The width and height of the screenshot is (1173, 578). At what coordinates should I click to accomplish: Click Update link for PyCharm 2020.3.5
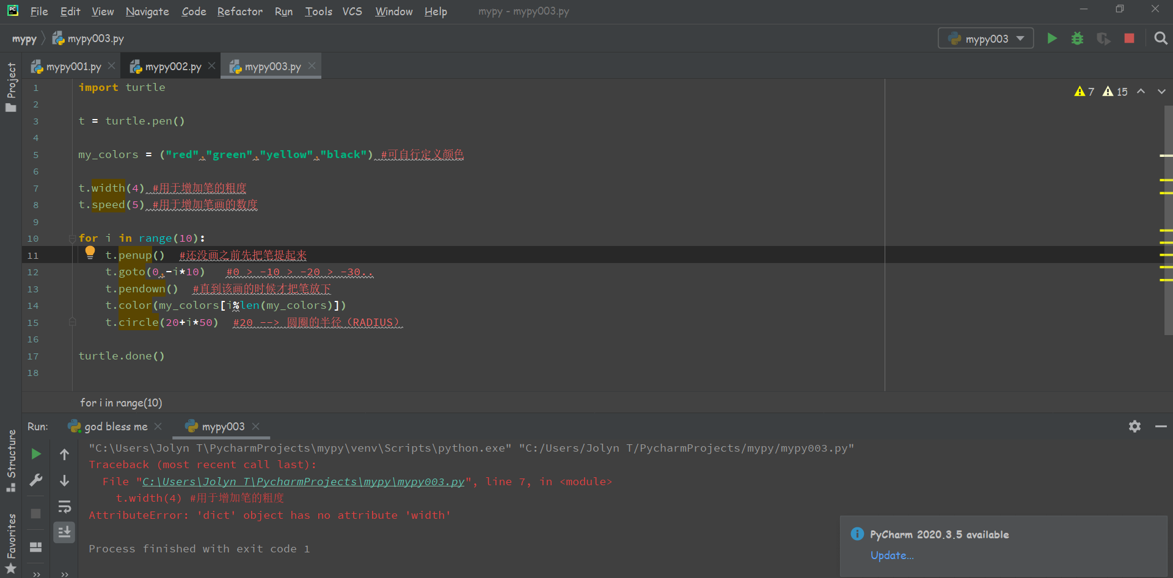(x=892, y=555)
